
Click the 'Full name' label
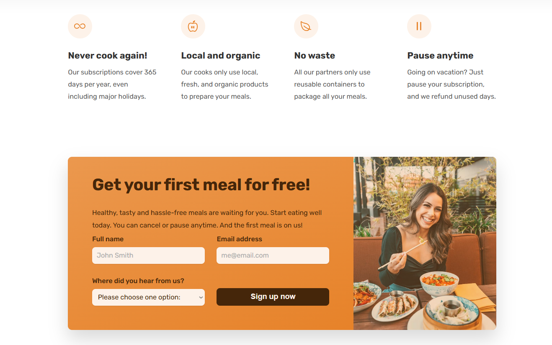[108, 239]
